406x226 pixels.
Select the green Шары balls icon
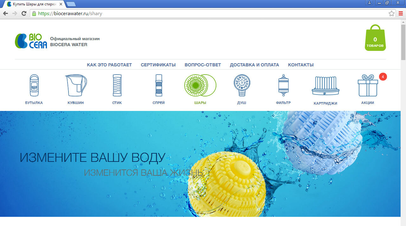[x=200, y=85]
